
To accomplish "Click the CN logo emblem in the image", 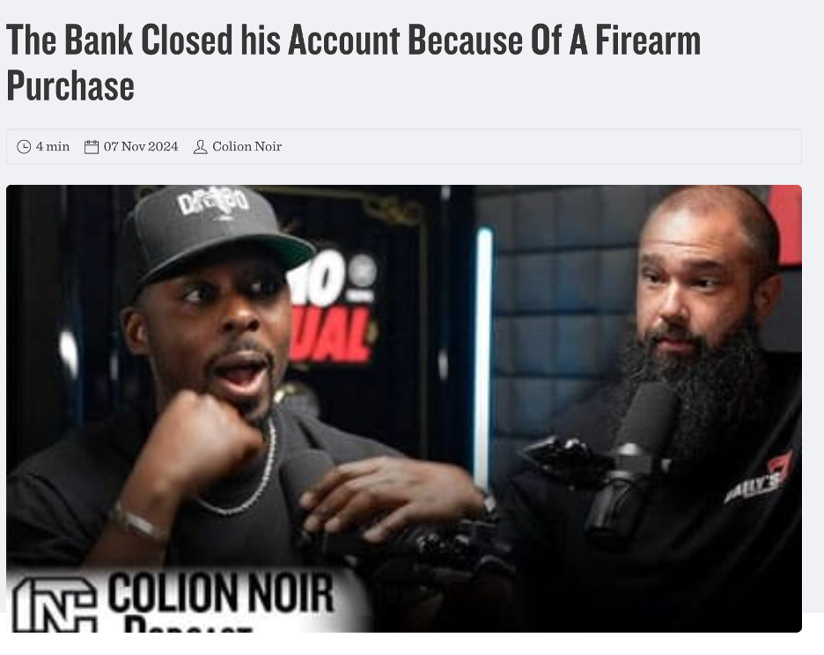I will pos(54,605).
